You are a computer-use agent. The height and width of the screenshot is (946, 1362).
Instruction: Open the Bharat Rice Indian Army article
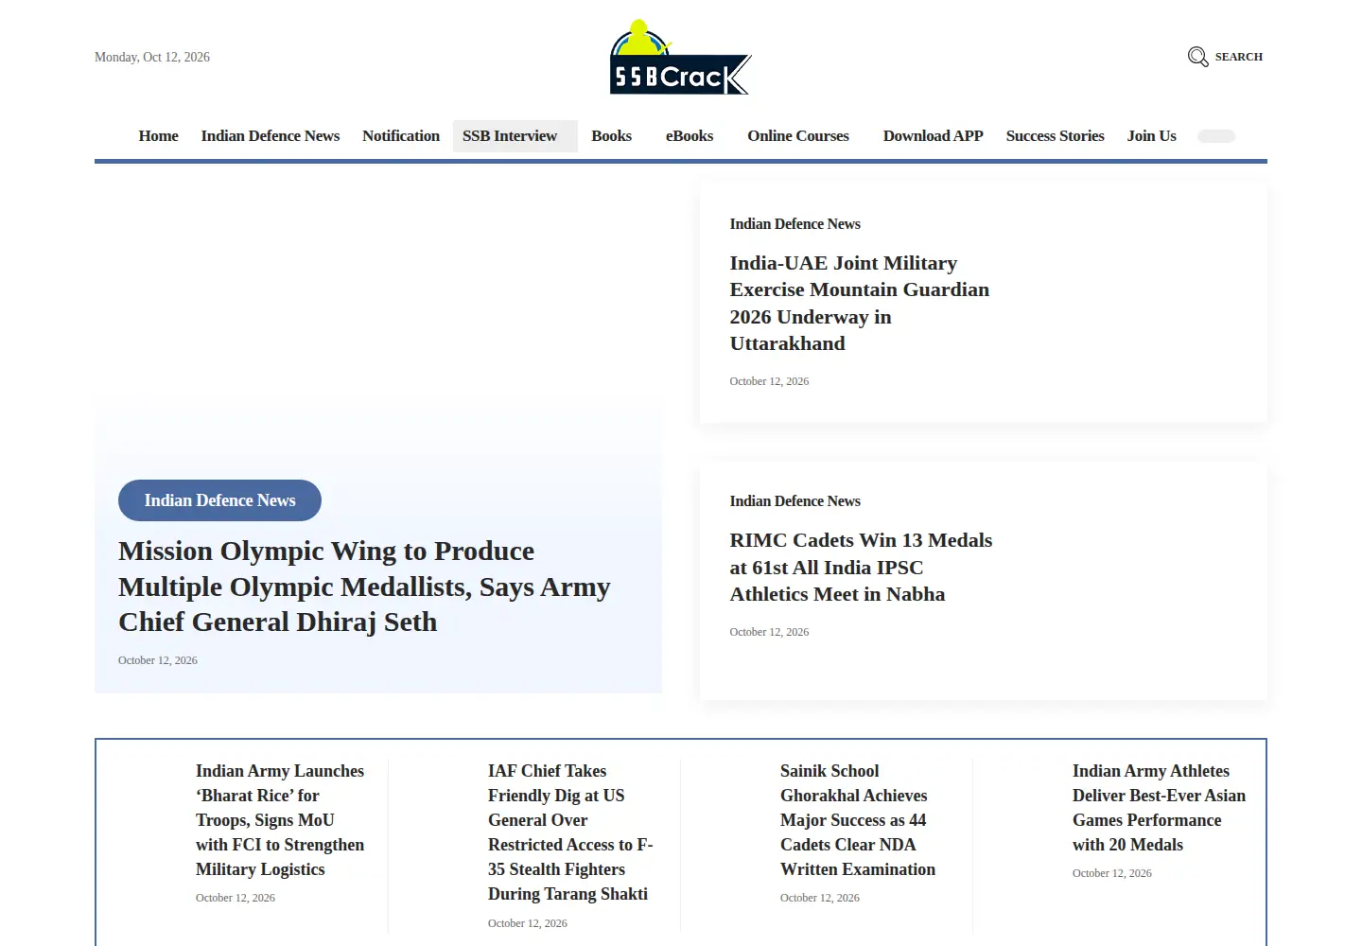(280, 820)
